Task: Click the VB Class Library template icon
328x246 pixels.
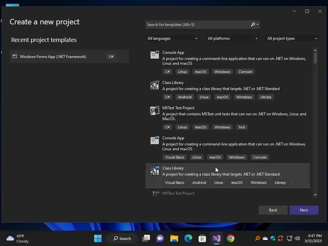Action: point(155,170)
